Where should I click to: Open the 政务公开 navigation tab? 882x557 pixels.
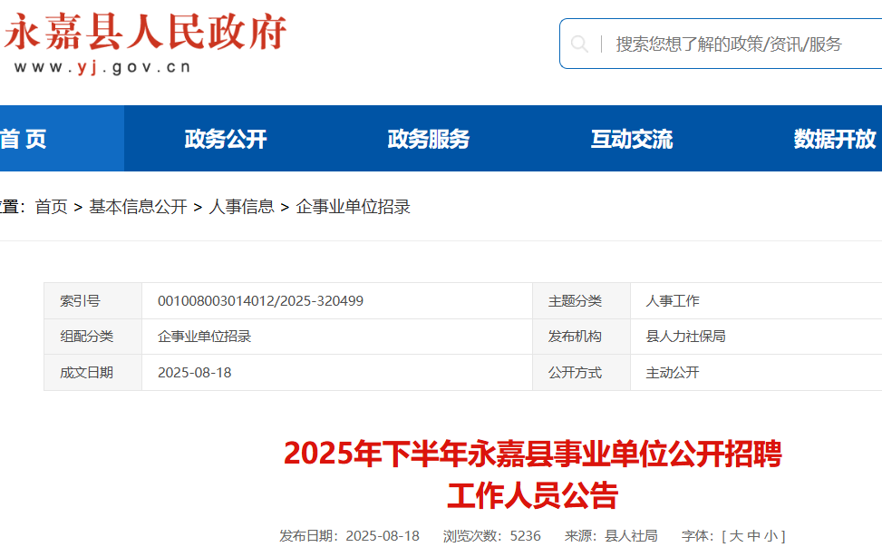click(226, 139)
